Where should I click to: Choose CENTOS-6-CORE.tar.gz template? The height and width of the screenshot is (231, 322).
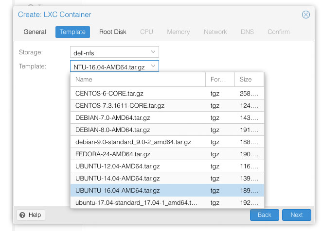click(x=167, y=94)
